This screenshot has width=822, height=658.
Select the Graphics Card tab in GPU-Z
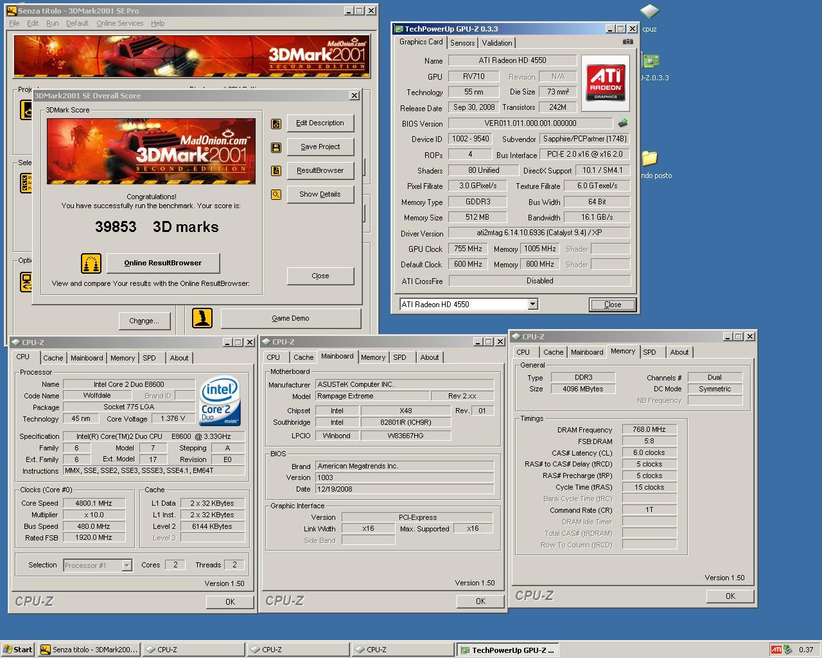pyautogui.click(x=421, y=42)
